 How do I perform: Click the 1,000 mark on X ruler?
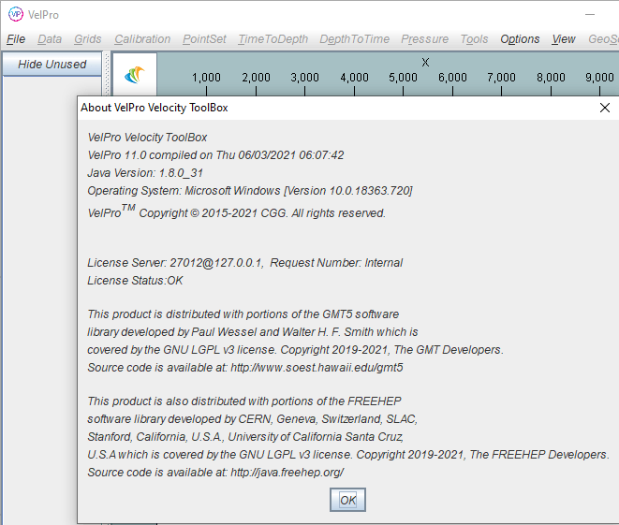[x=206, y=78]
